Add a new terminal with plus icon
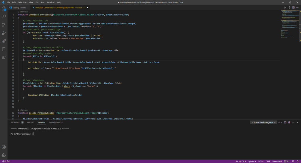Viewport: 301px width, 163px height. coord(279,122)
